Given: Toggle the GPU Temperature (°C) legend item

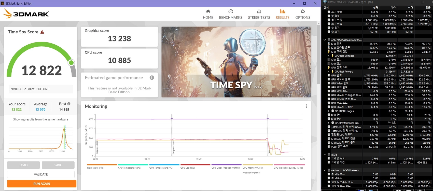Looking at the screenshot, I should [164, 166].
